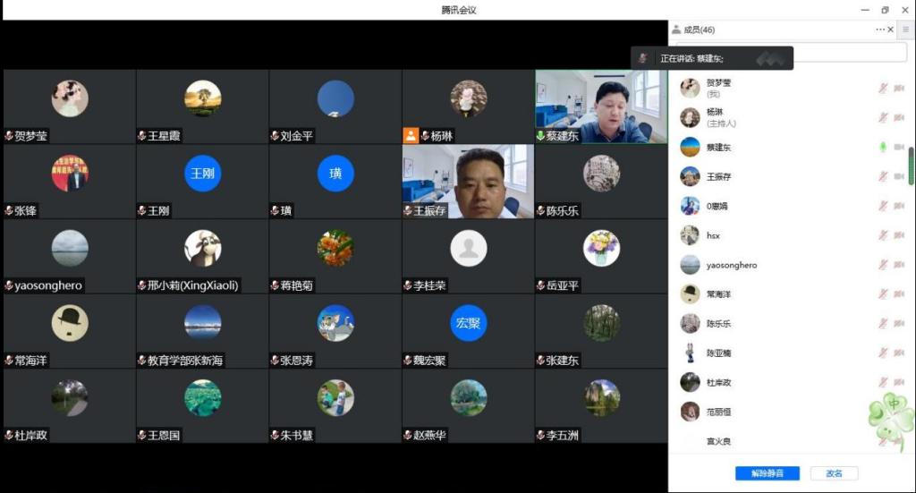
Task: Toggle mic for yaosonghero in member list
Action: coord(883,265)
